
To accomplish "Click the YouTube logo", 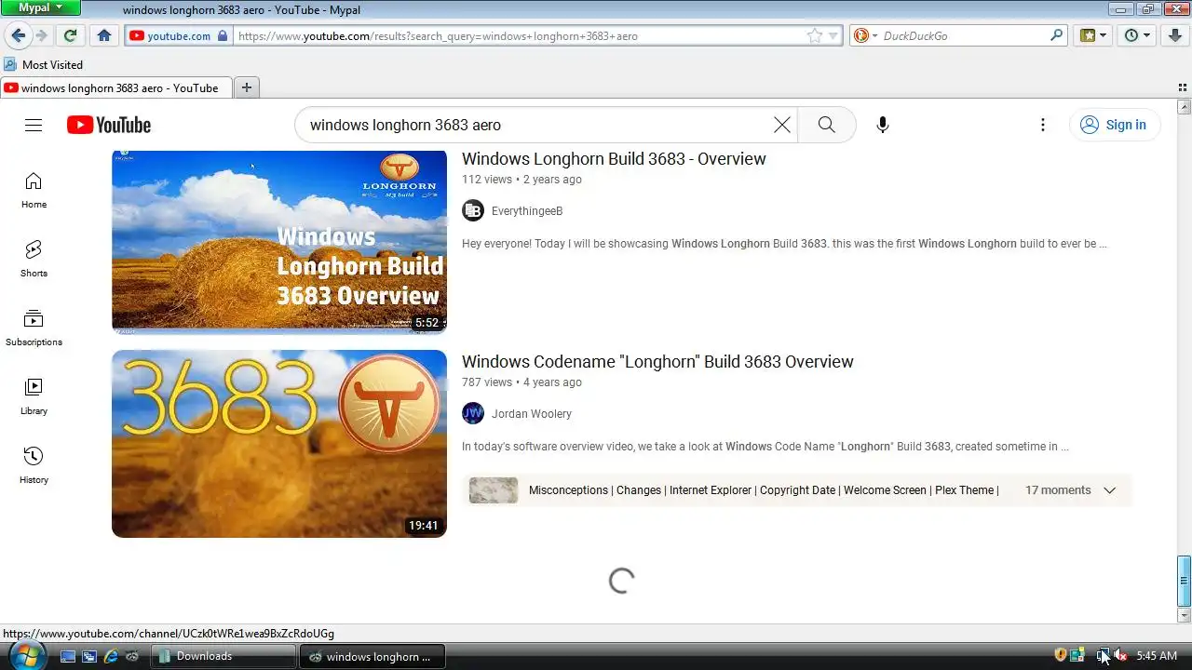I will [x=109, y=125].
